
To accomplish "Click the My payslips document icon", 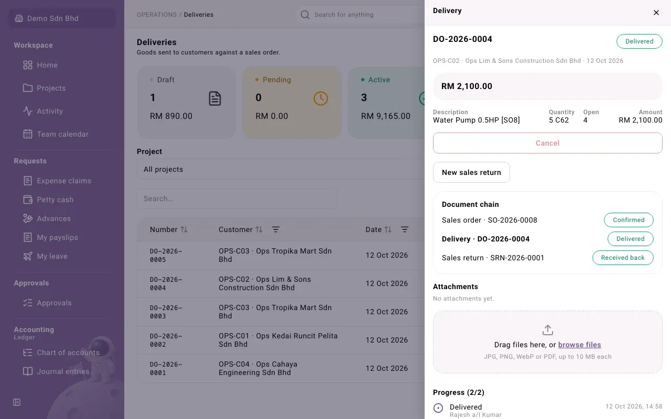I will (x=28, y=237).
